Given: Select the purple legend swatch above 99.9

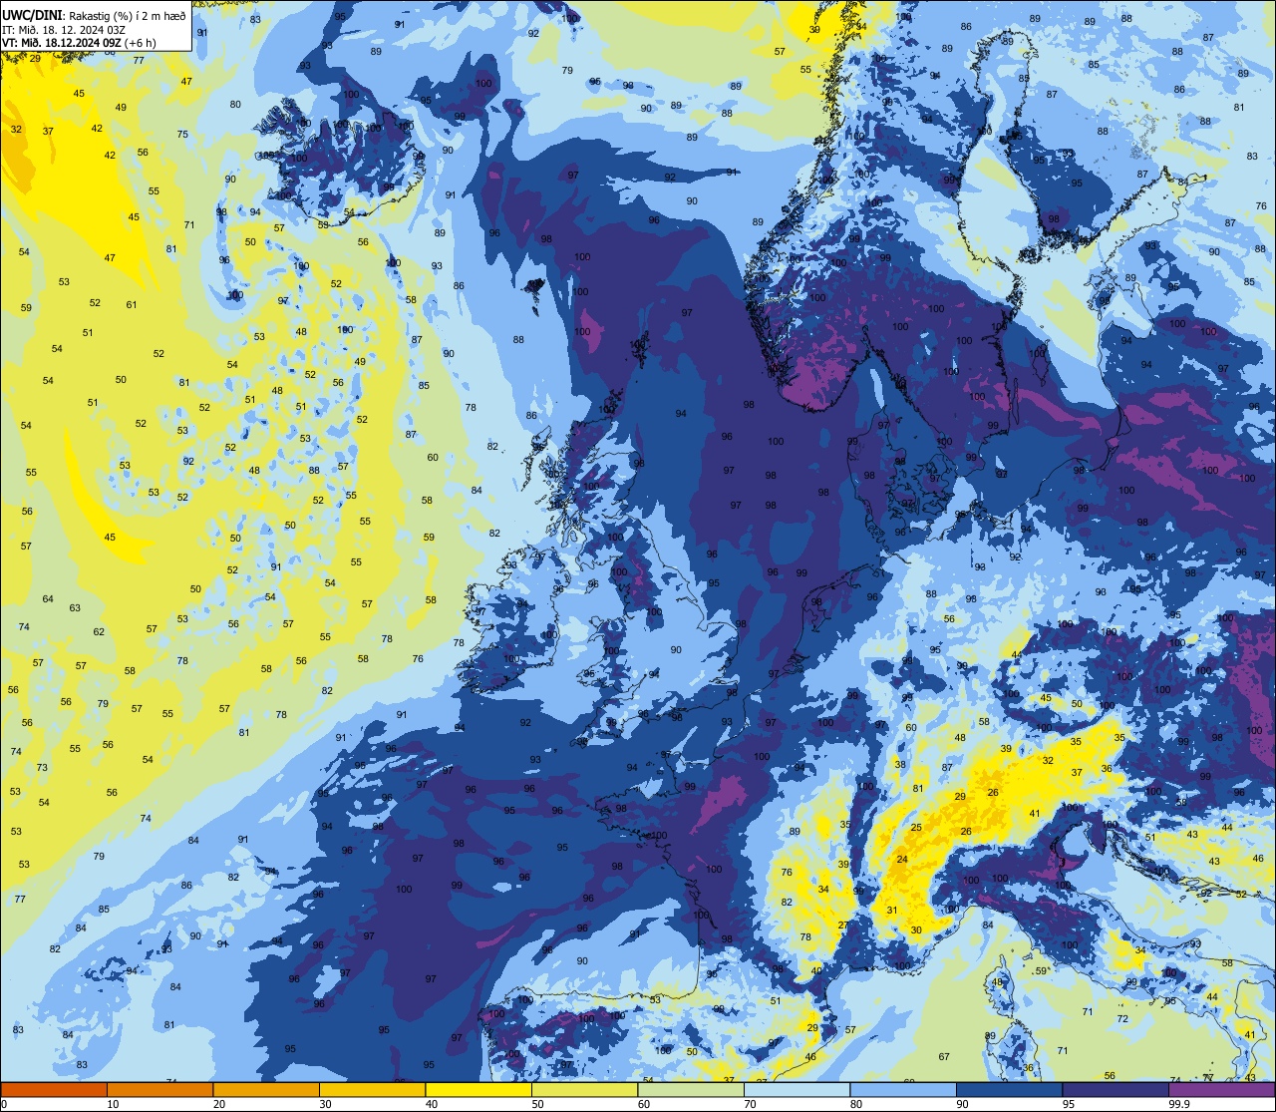Looking at the screenshot, I should [1222, 1089].
